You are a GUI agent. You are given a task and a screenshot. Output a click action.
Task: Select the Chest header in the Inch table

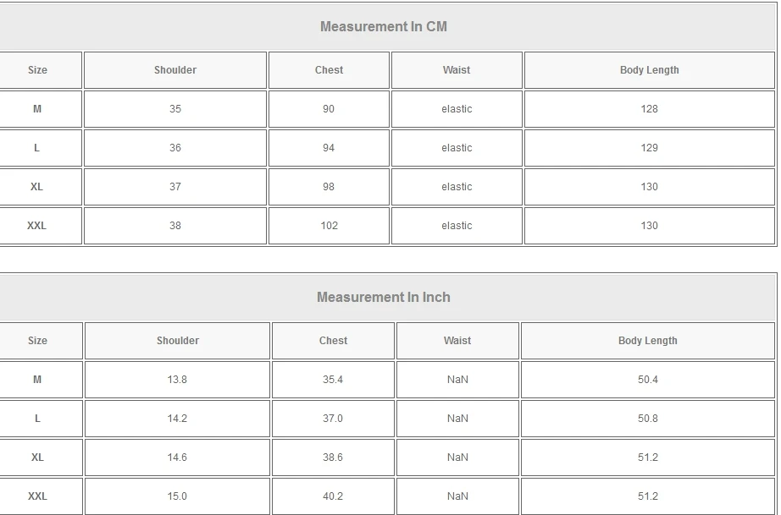coord(333,341)
